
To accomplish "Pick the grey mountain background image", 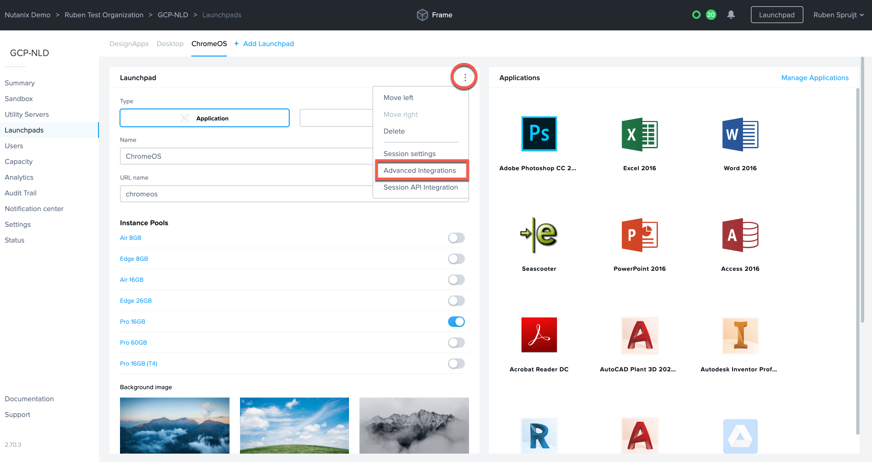I will click(x=414, y=425).
